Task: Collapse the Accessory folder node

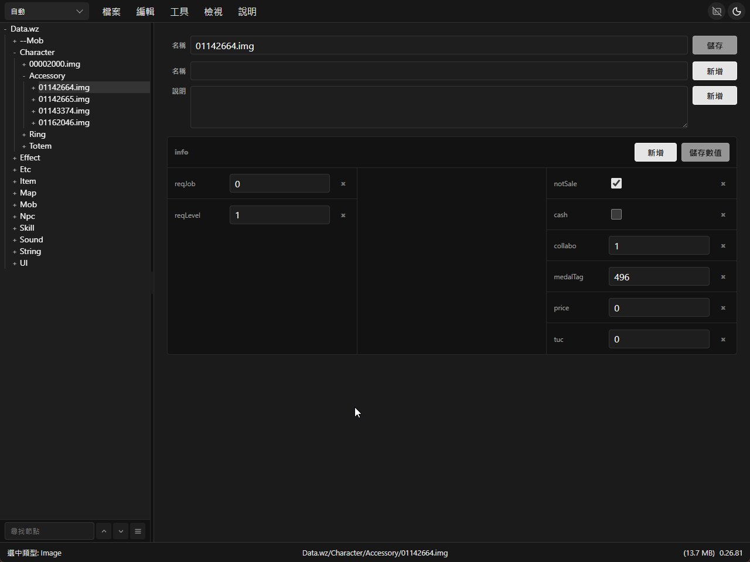Action: click(24, 76)
